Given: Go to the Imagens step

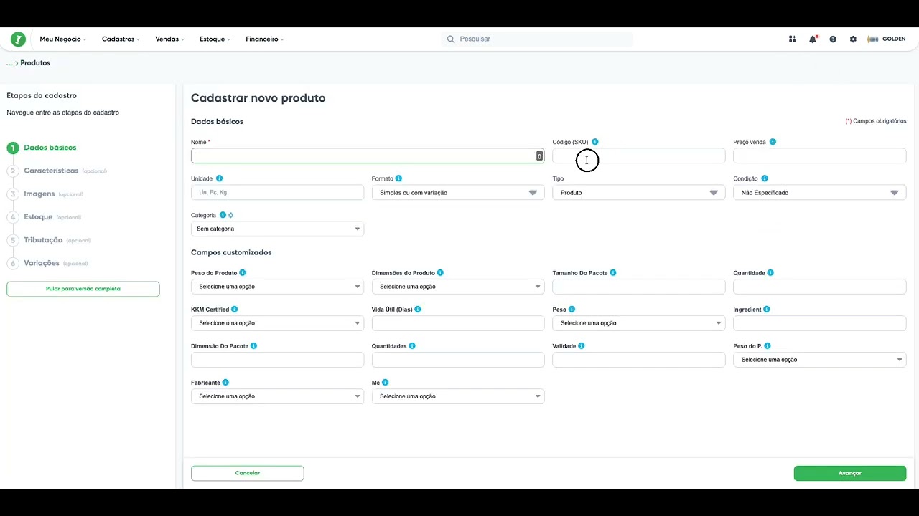Looking at the screenshot, I should (45, 194).
